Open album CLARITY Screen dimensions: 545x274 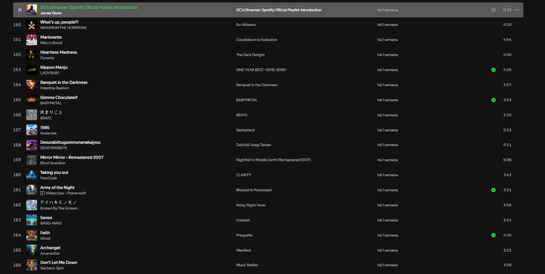[243, 175]
